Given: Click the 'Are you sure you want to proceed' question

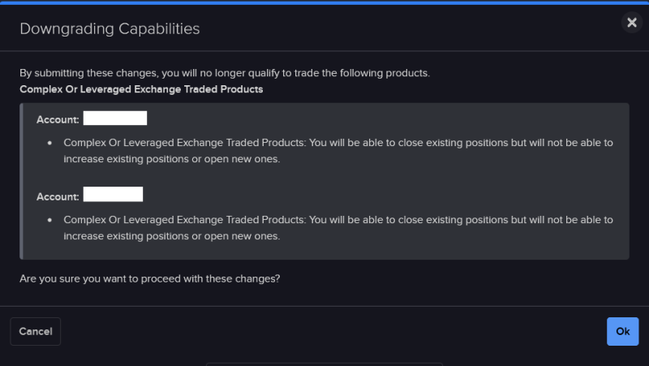Looking at the screenshot, I should [150, 278].
